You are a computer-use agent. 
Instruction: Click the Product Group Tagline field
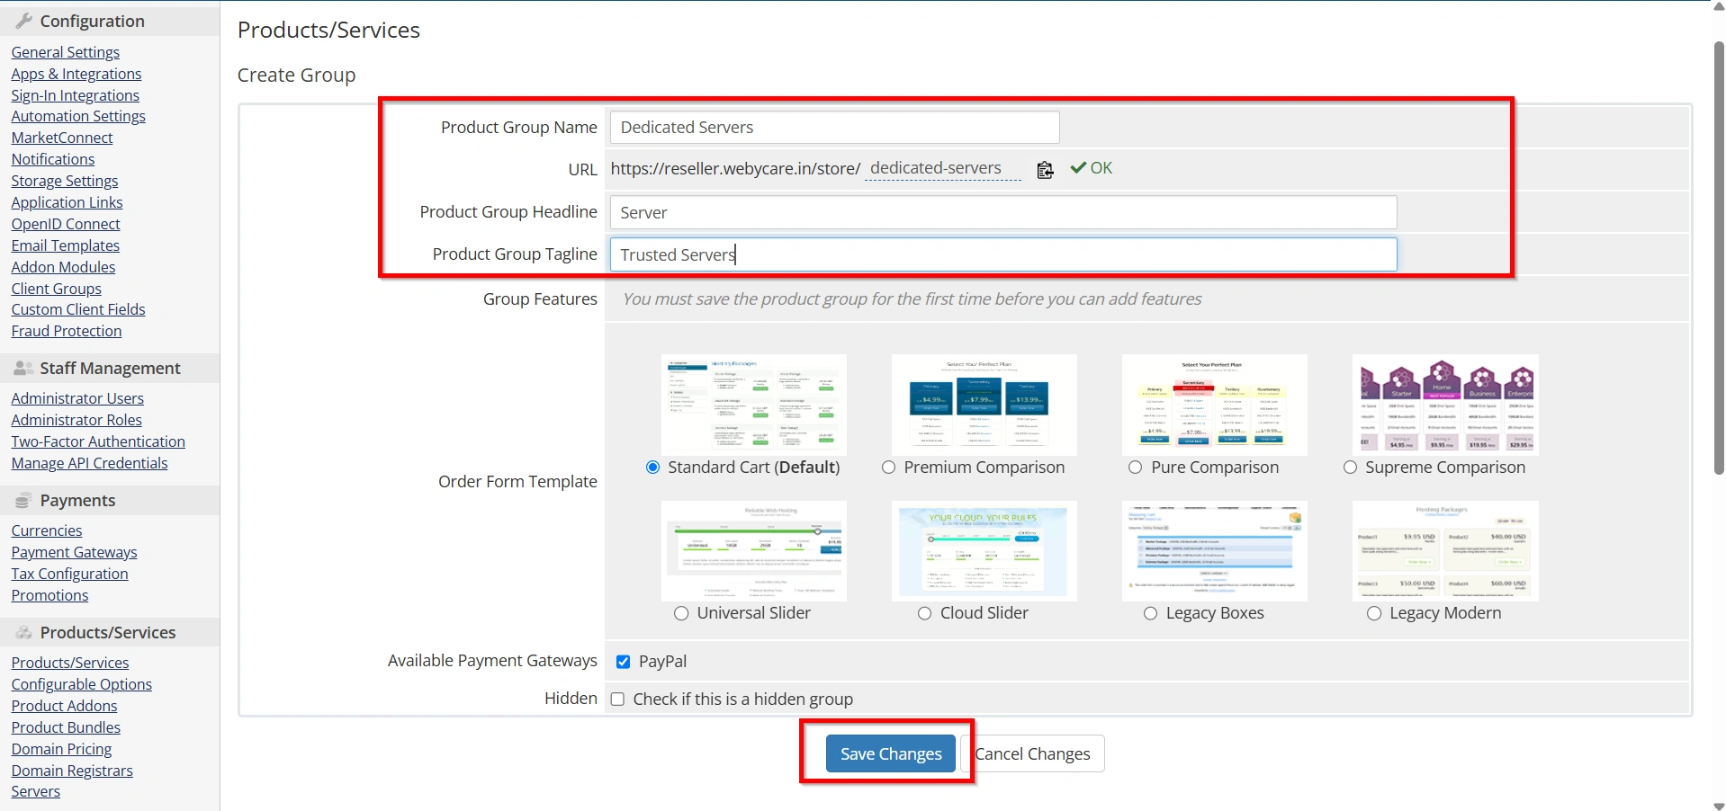(1003, 254)
